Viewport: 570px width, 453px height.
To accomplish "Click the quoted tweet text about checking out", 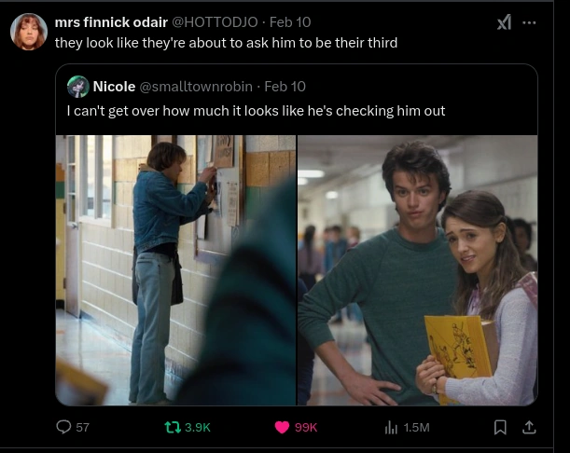I will click(x=256, y=111).
